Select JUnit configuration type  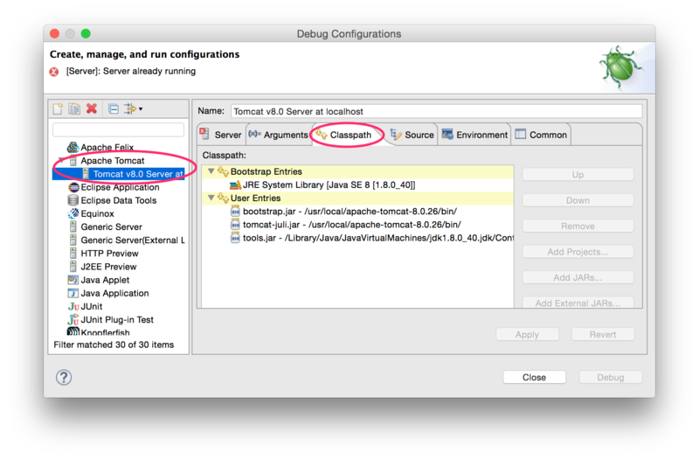coord(92,306)
